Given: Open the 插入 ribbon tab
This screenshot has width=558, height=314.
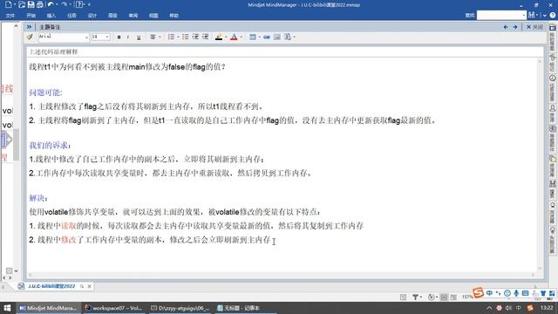Looking at the screenshot, I should pyautogui.click(x=51, y=16).
